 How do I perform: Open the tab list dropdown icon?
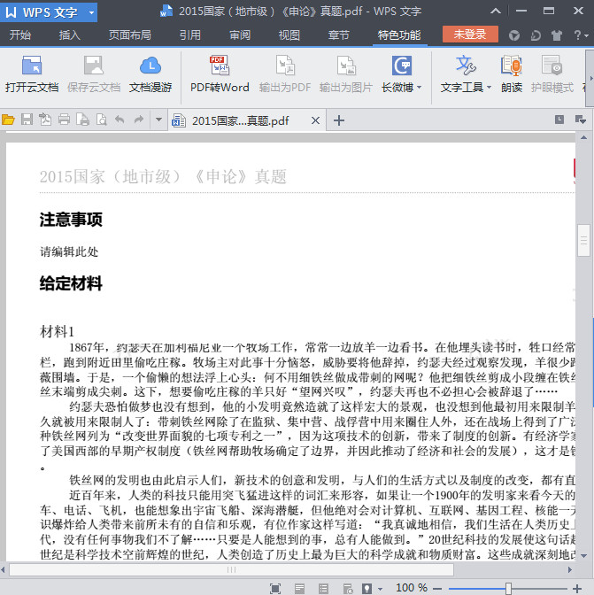(x=581, y=120)
